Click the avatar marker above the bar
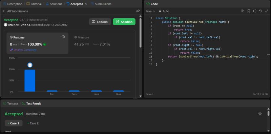271x134 pixels. click(x=30, y=65)
